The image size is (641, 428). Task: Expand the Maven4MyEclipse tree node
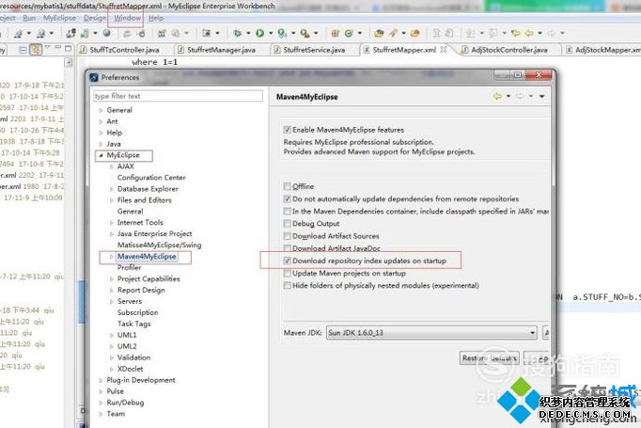112,257
